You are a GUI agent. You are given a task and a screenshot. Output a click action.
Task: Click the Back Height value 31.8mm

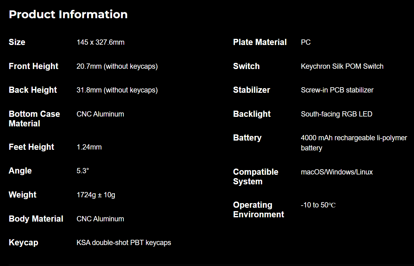[x=117, y=90]
